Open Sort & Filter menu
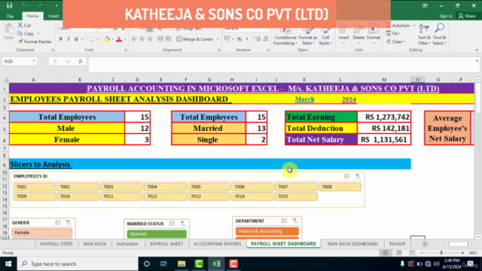 (x=424, y=35)
